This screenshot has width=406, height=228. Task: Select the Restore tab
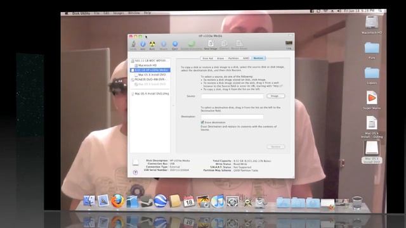click(x=258, y=58)
